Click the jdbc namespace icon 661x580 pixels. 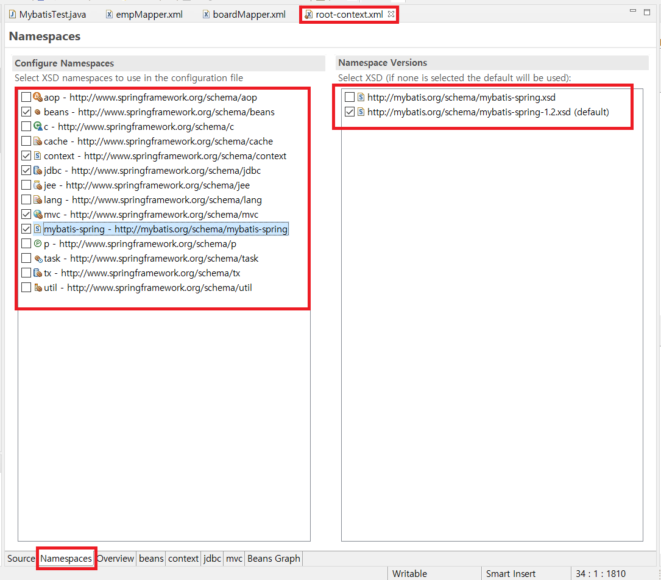tap(38, 171)
